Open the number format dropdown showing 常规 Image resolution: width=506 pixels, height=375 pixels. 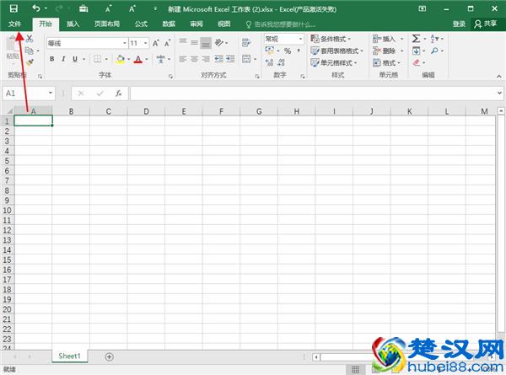283,39
